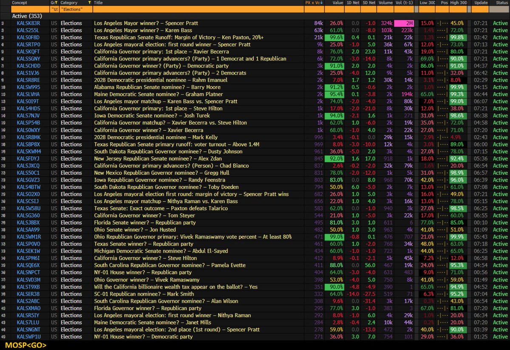
Task: Select 'Los Angeles Mayor winner? – Karen Bass' row
Action: (x=255, y=30)
